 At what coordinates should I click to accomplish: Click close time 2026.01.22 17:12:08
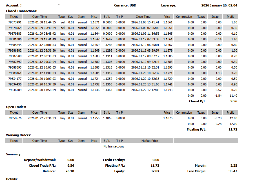point(145,90)
